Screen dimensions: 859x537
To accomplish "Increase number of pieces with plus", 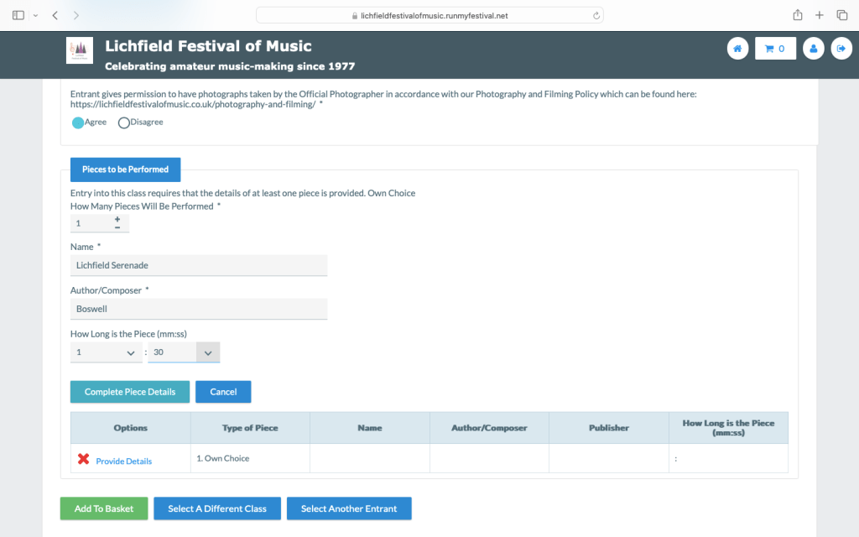I will 117,219.
